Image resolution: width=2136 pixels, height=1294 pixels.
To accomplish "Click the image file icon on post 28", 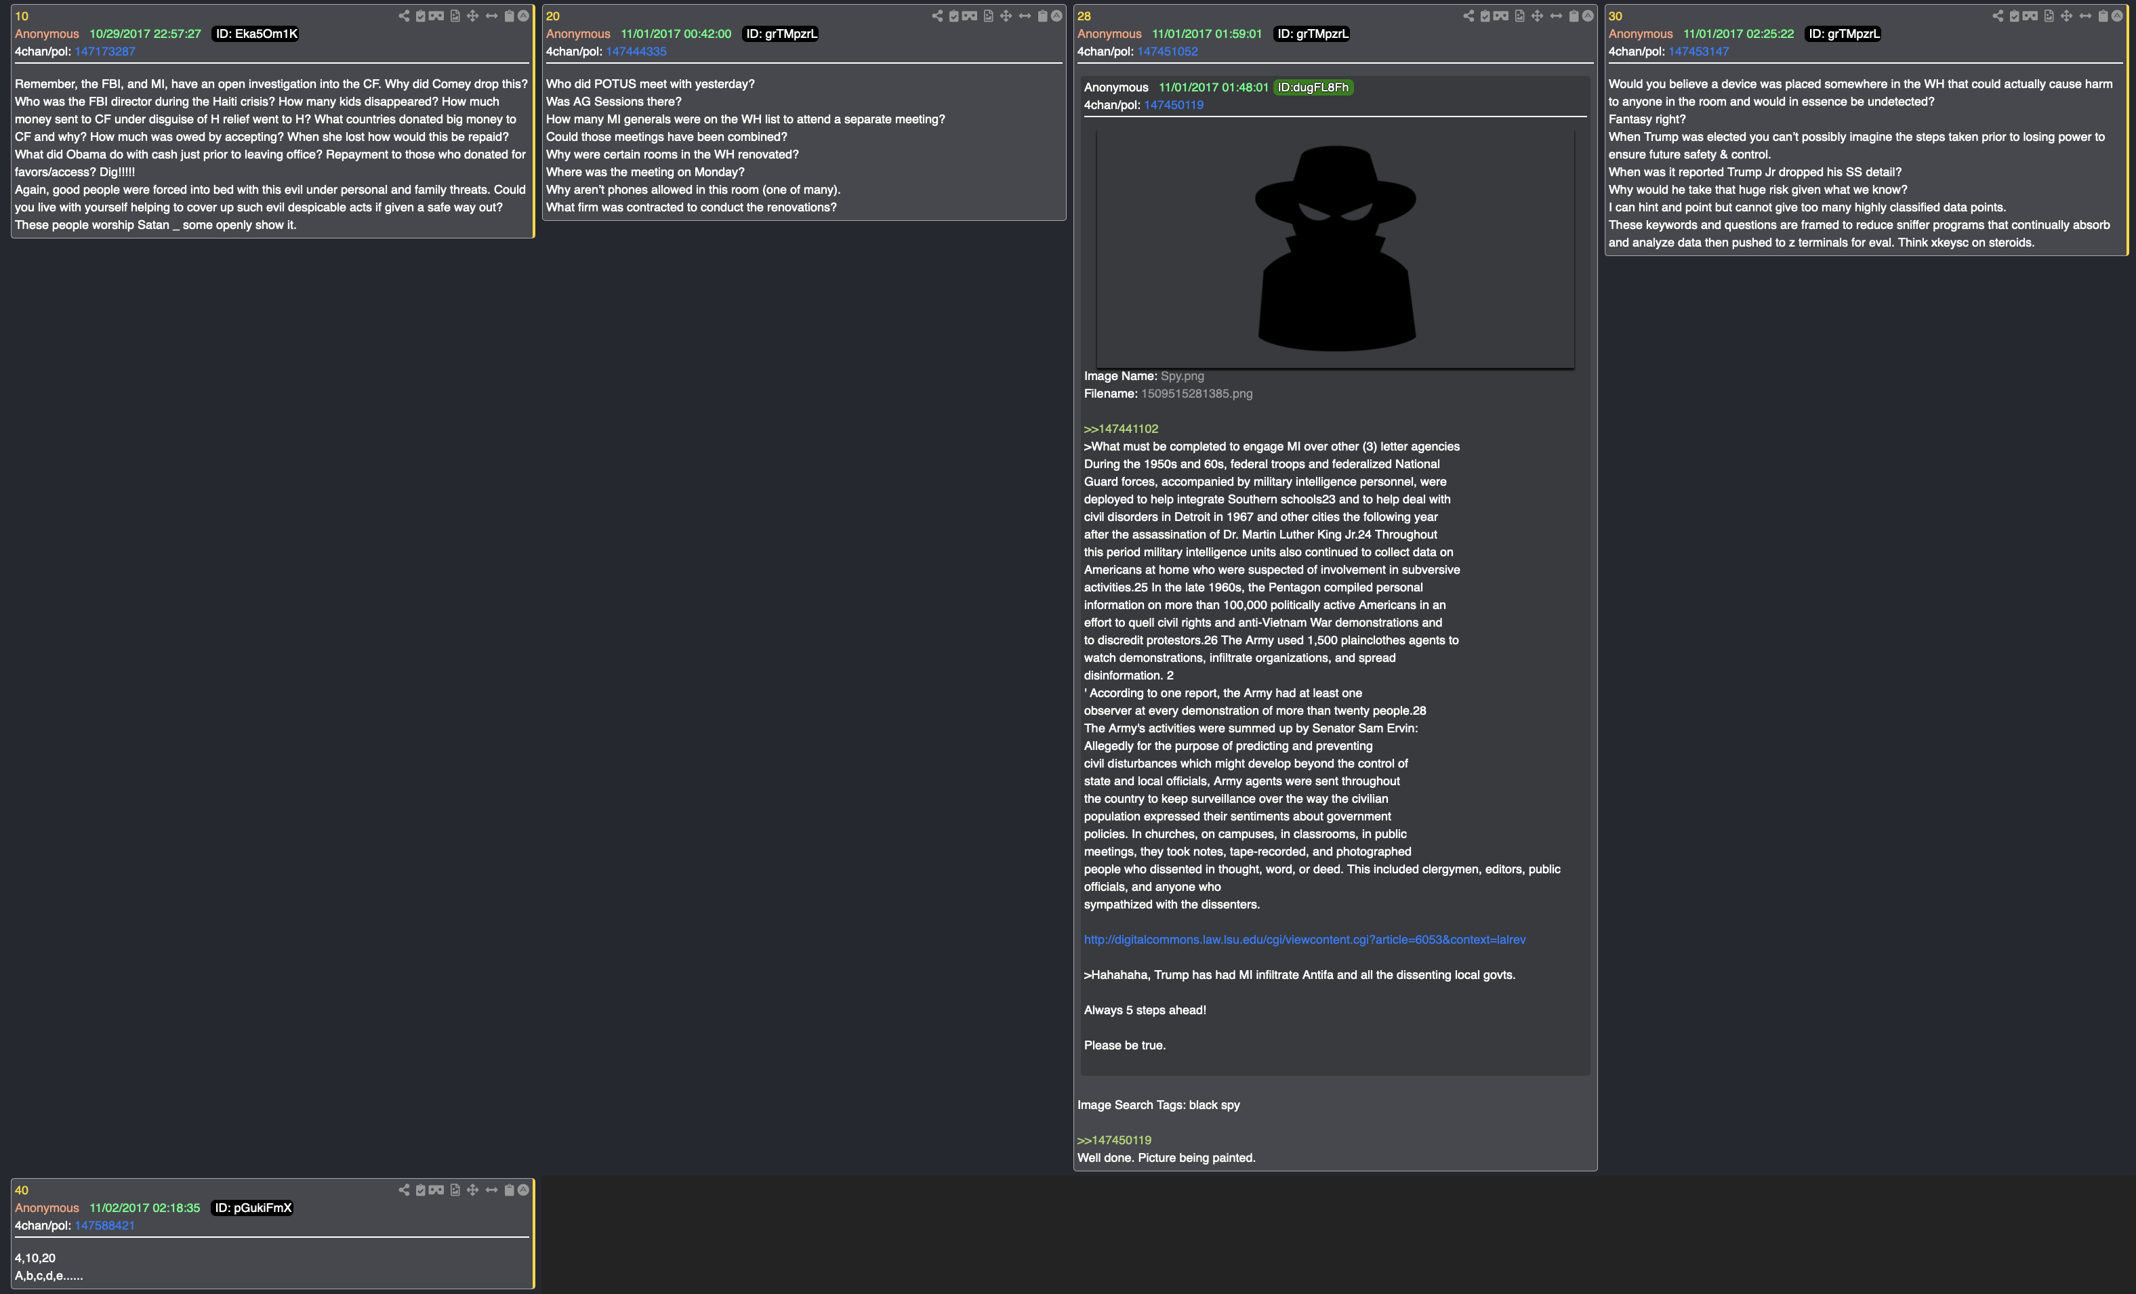I will point(1519,16).
